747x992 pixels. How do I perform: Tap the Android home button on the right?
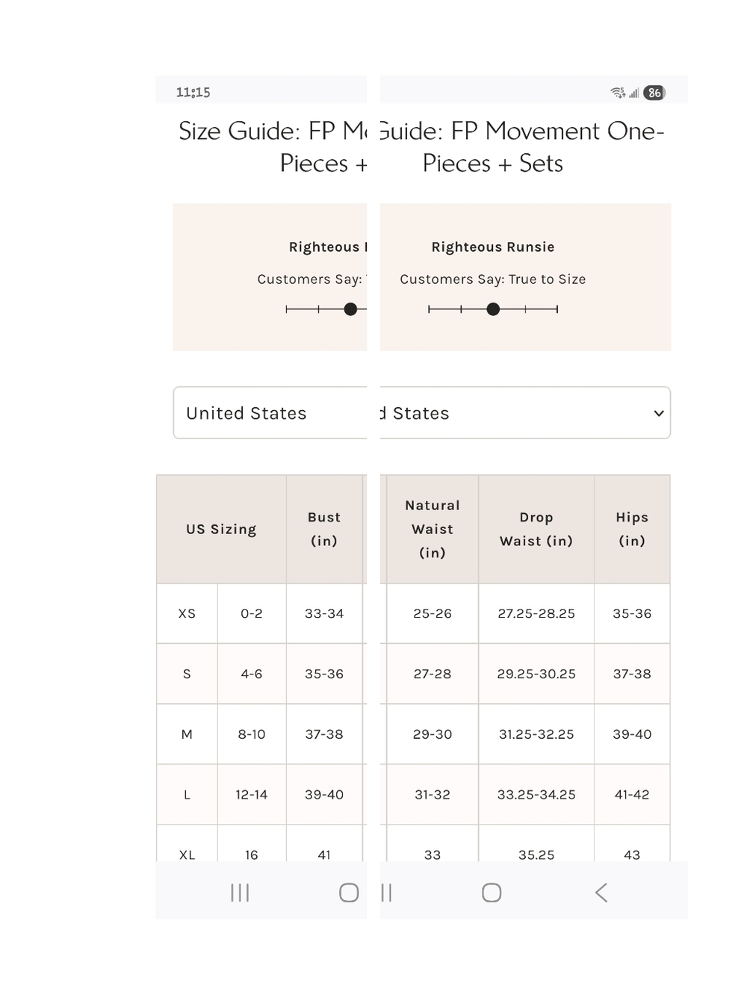pos(492,892)
